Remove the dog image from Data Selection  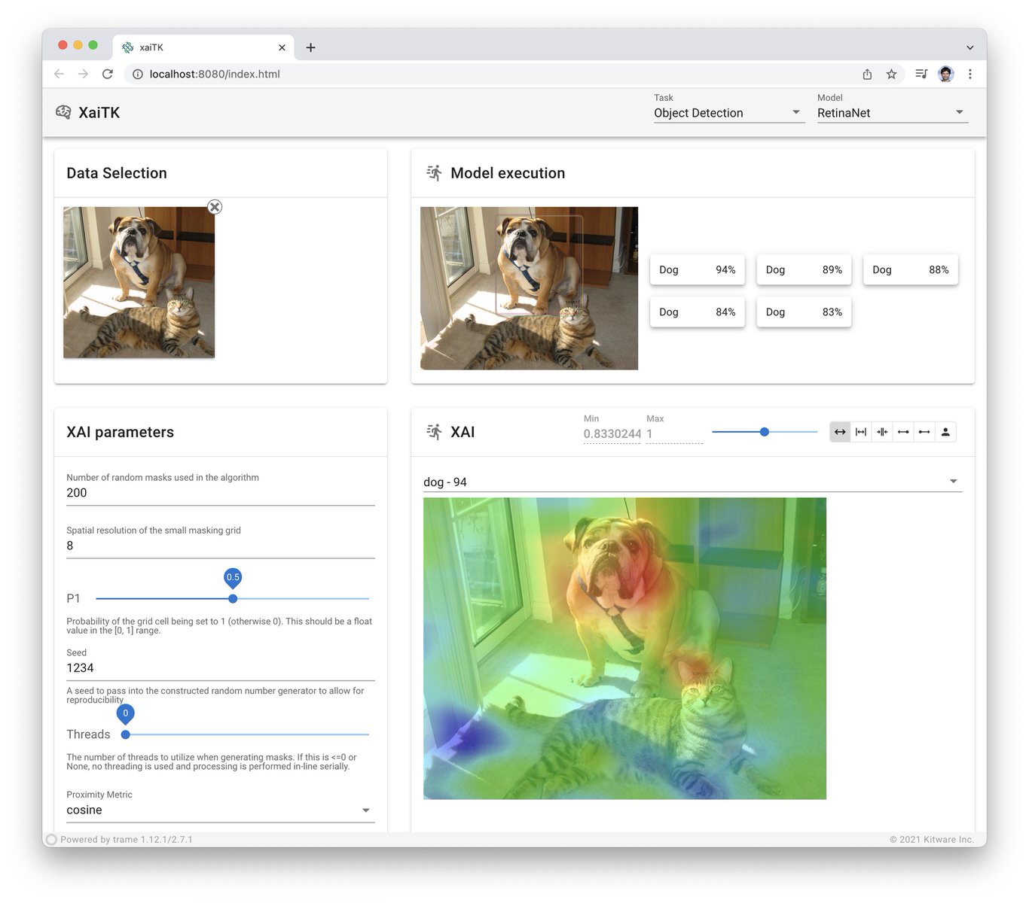pyautogui.click(x=215, y=207)
